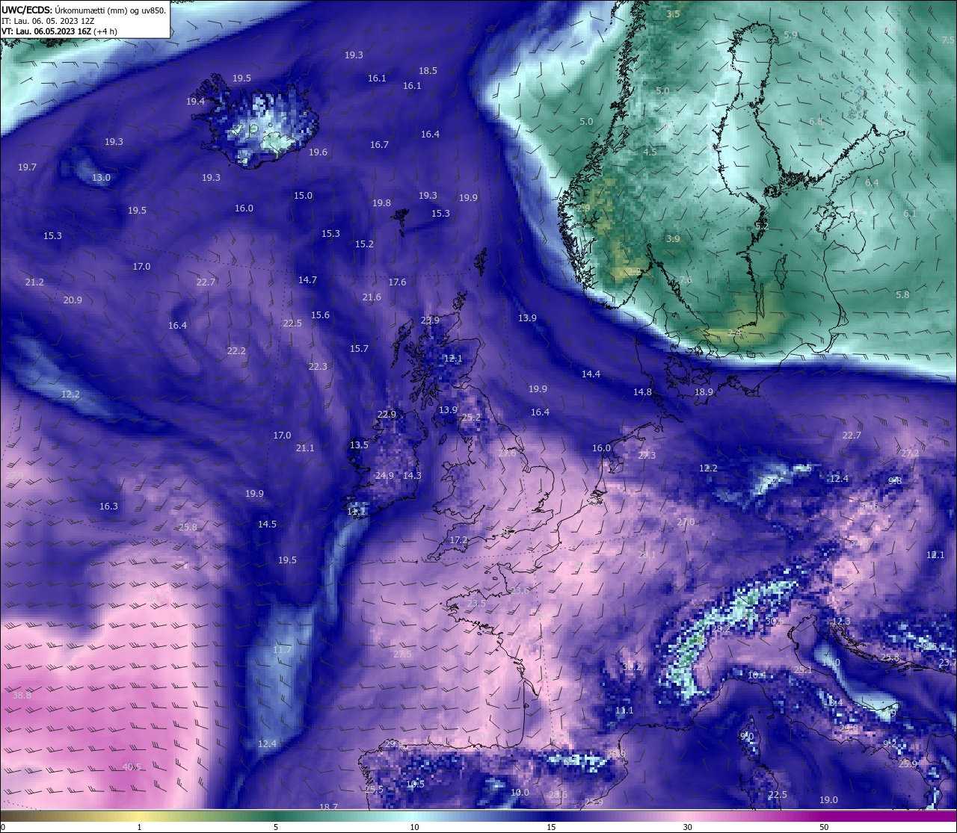Click the magenta part of the color scale above 50
The width and height of the screenshot is (957, 833).
pos(824,816)
